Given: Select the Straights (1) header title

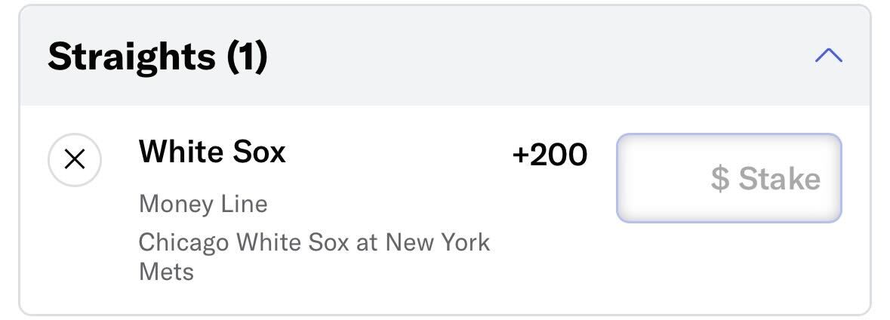Looking at the screenshot, I should tap(157, 56).
